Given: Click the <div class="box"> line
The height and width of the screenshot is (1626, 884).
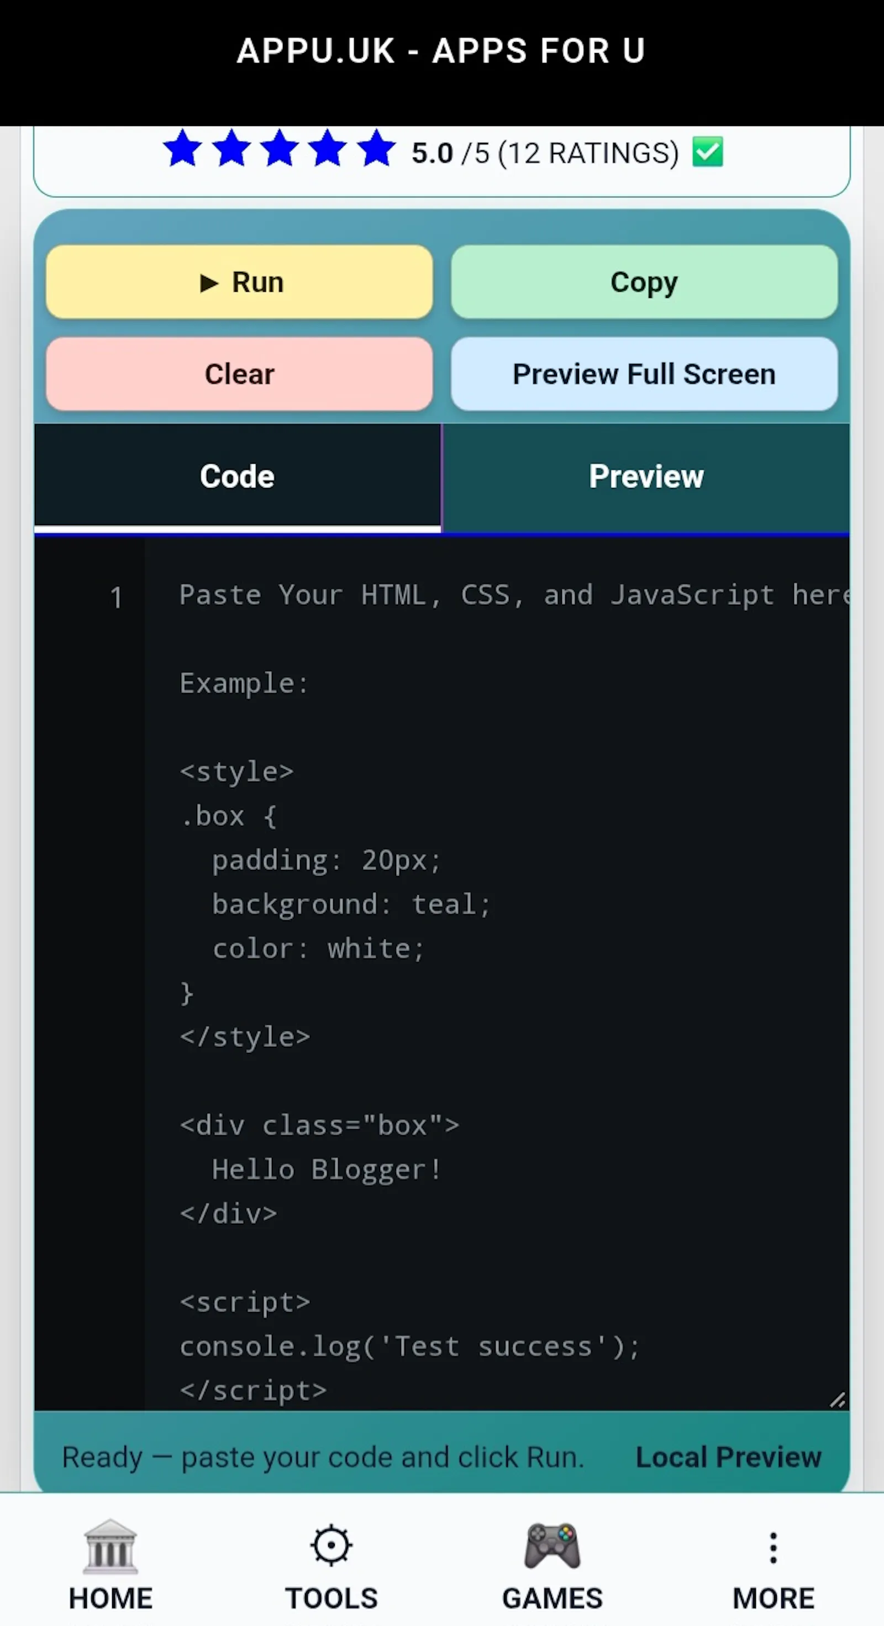Looking at the screenshot, I should [x=319, y=1125].
